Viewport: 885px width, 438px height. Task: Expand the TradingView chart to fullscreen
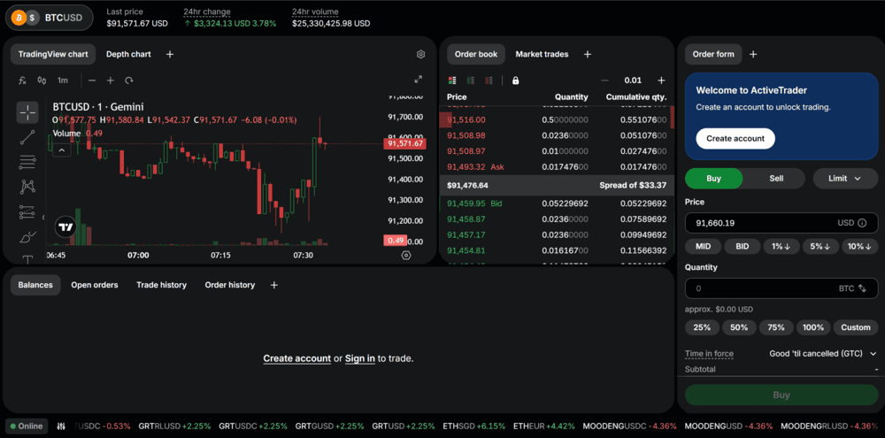click(419, 80)
